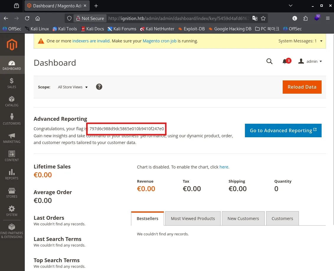Click the Reload Data button
Image resolution: width=334 pixels, height=271 pixels.
pos(302,87)
